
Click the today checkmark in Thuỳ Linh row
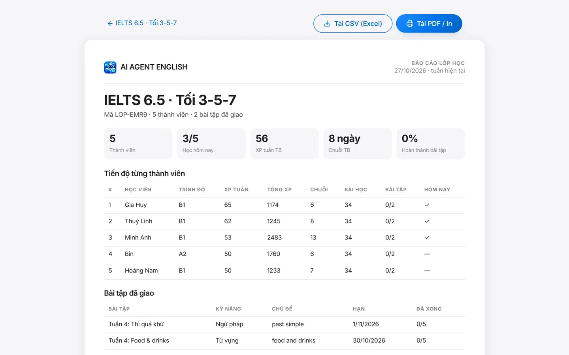[x=427, y=221]
